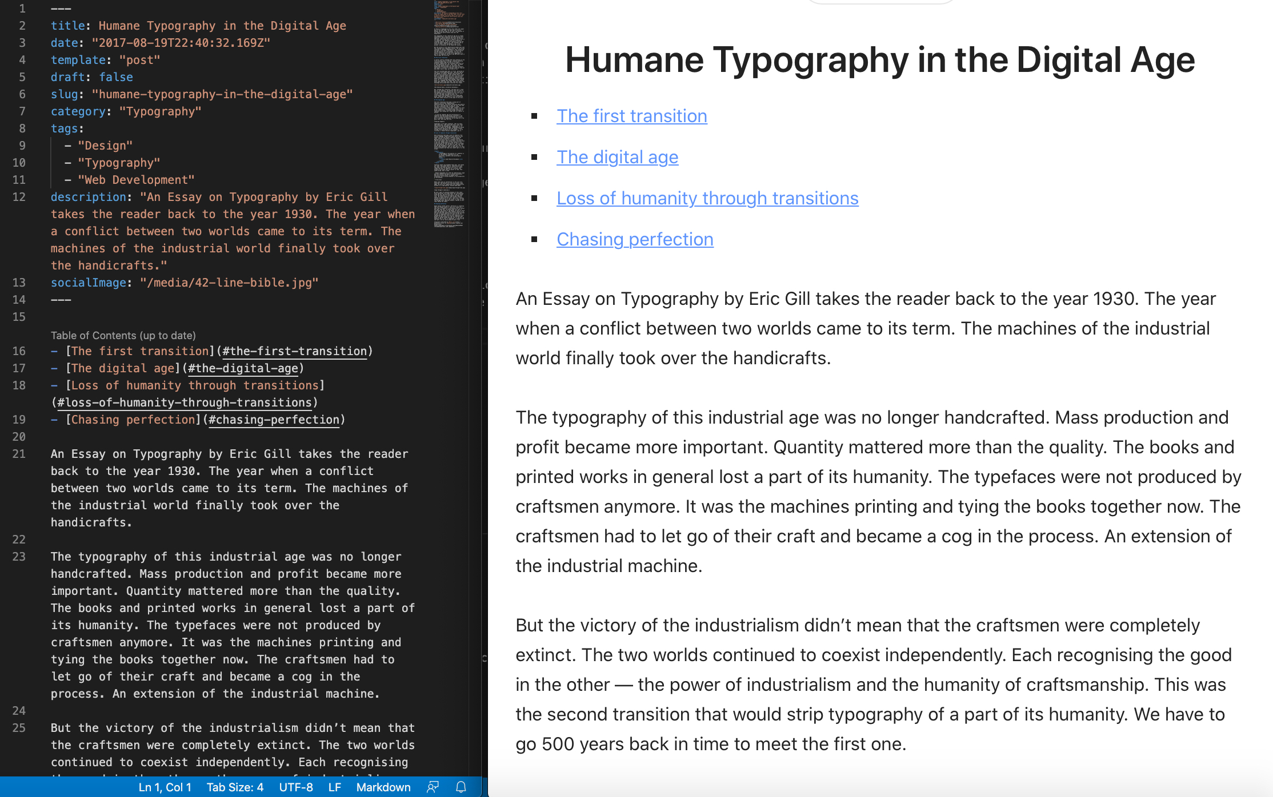Click the preview paragraph starting 'The typography of this industrial age'
Image resolution: width=1273 pixels, height=797 pixels.
[x=879, y=492]
